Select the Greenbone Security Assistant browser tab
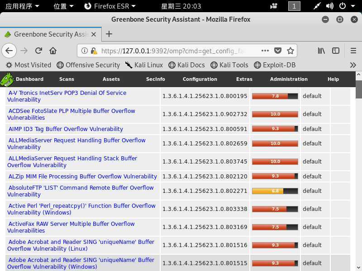The width and height of the screenshot is (362, 271). coord(51,34)
